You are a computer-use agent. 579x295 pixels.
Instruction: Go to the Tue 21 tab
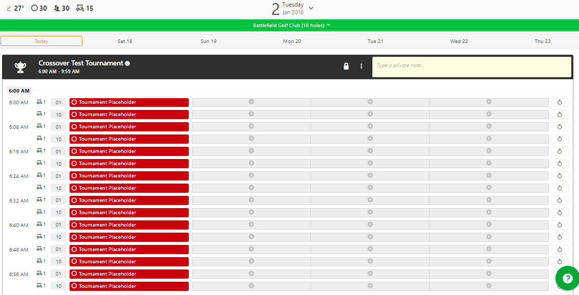click(x=375, y=41)
